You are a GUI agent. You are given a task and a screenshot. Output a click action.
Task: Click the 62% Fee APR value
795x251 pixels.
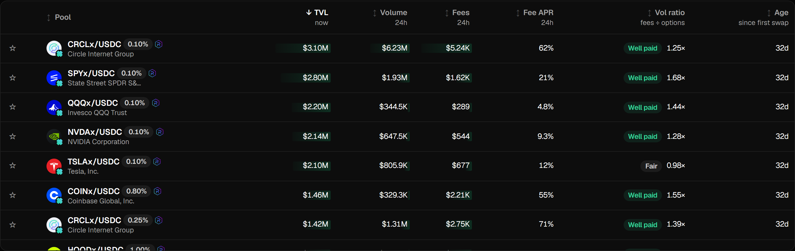546,48
